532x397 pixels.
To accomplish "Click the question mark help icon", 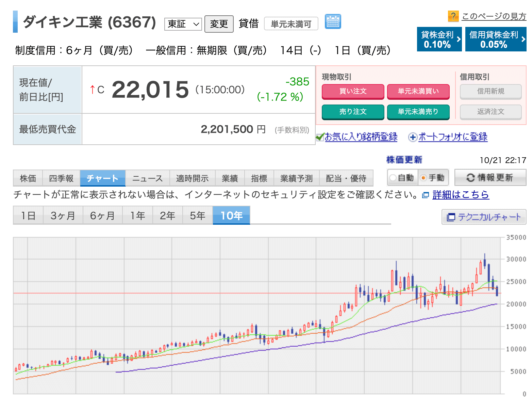I will 453,16.
